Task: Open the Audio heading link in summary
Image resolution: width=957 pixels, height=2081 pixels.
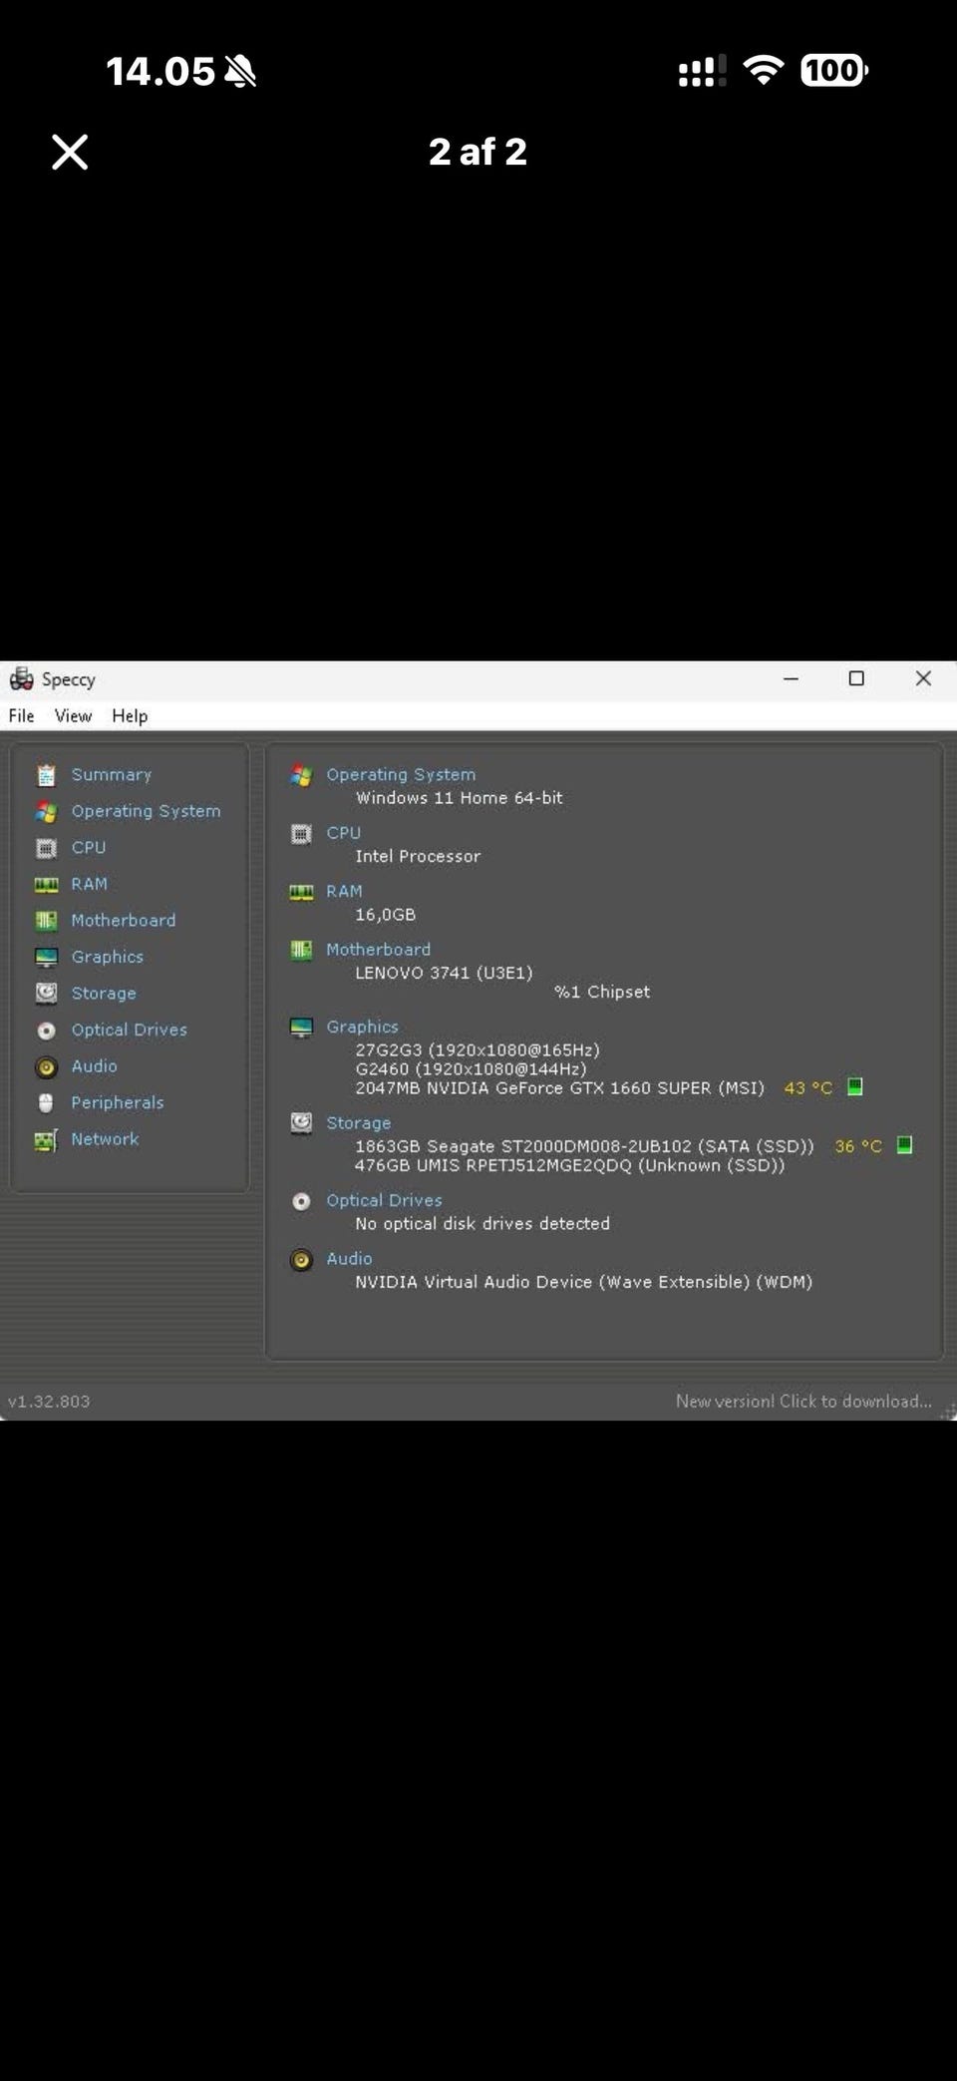Action: pos(349,1259)
